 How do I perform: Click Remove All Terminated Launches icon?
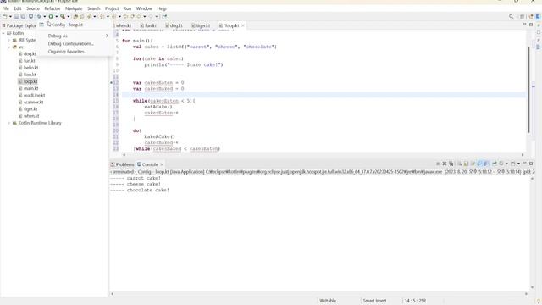point(451,164)
